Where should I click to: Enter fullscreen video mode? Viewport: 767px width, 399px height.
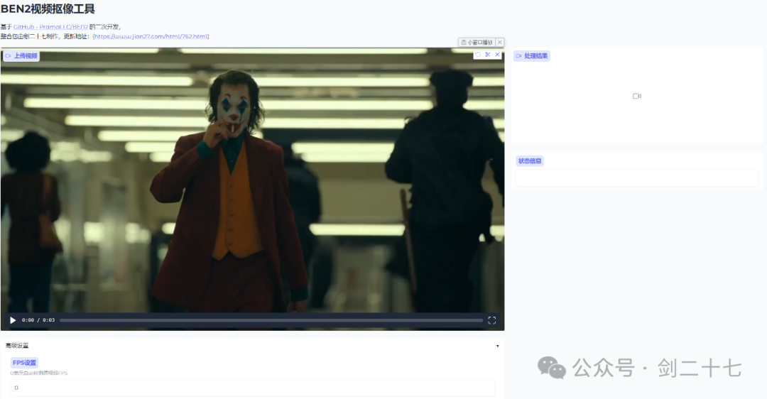[x=491, y=320]
